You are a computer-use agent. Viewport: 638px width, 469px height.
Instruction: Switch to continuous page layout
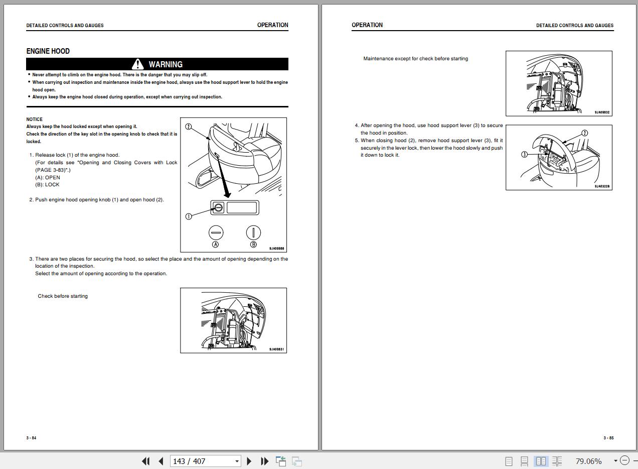click(x=525, y=461)
